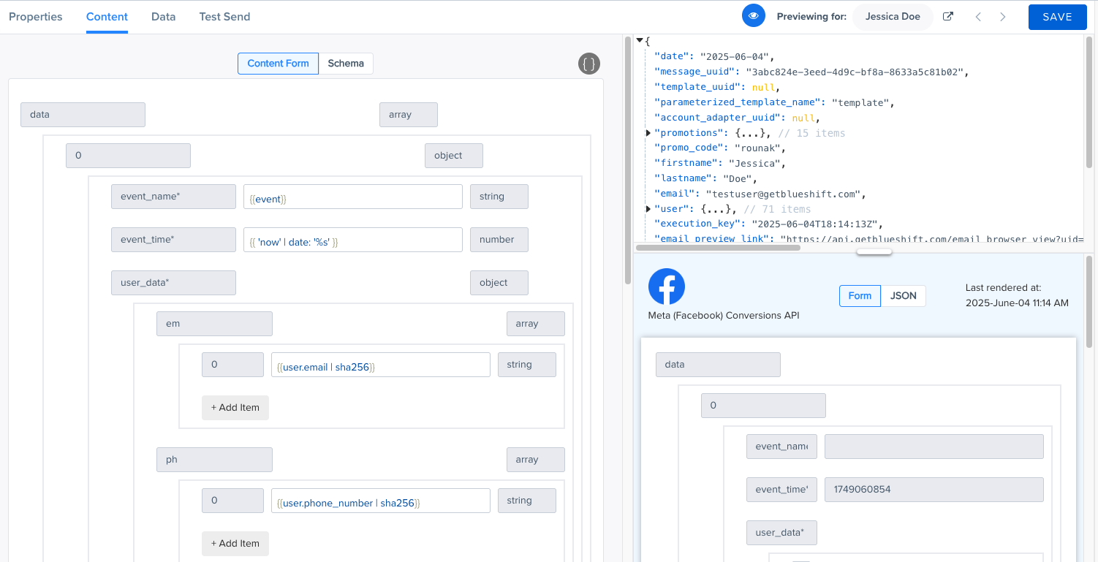Go to previous preview user arrow
Viewport: 1098px width, 562px height.
978,17
